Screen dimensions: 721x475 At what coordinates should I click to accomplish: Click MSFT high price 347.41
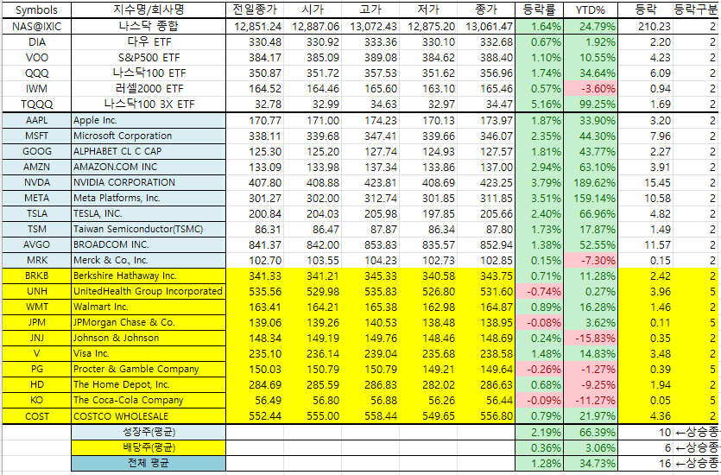(x=370, y=136)
